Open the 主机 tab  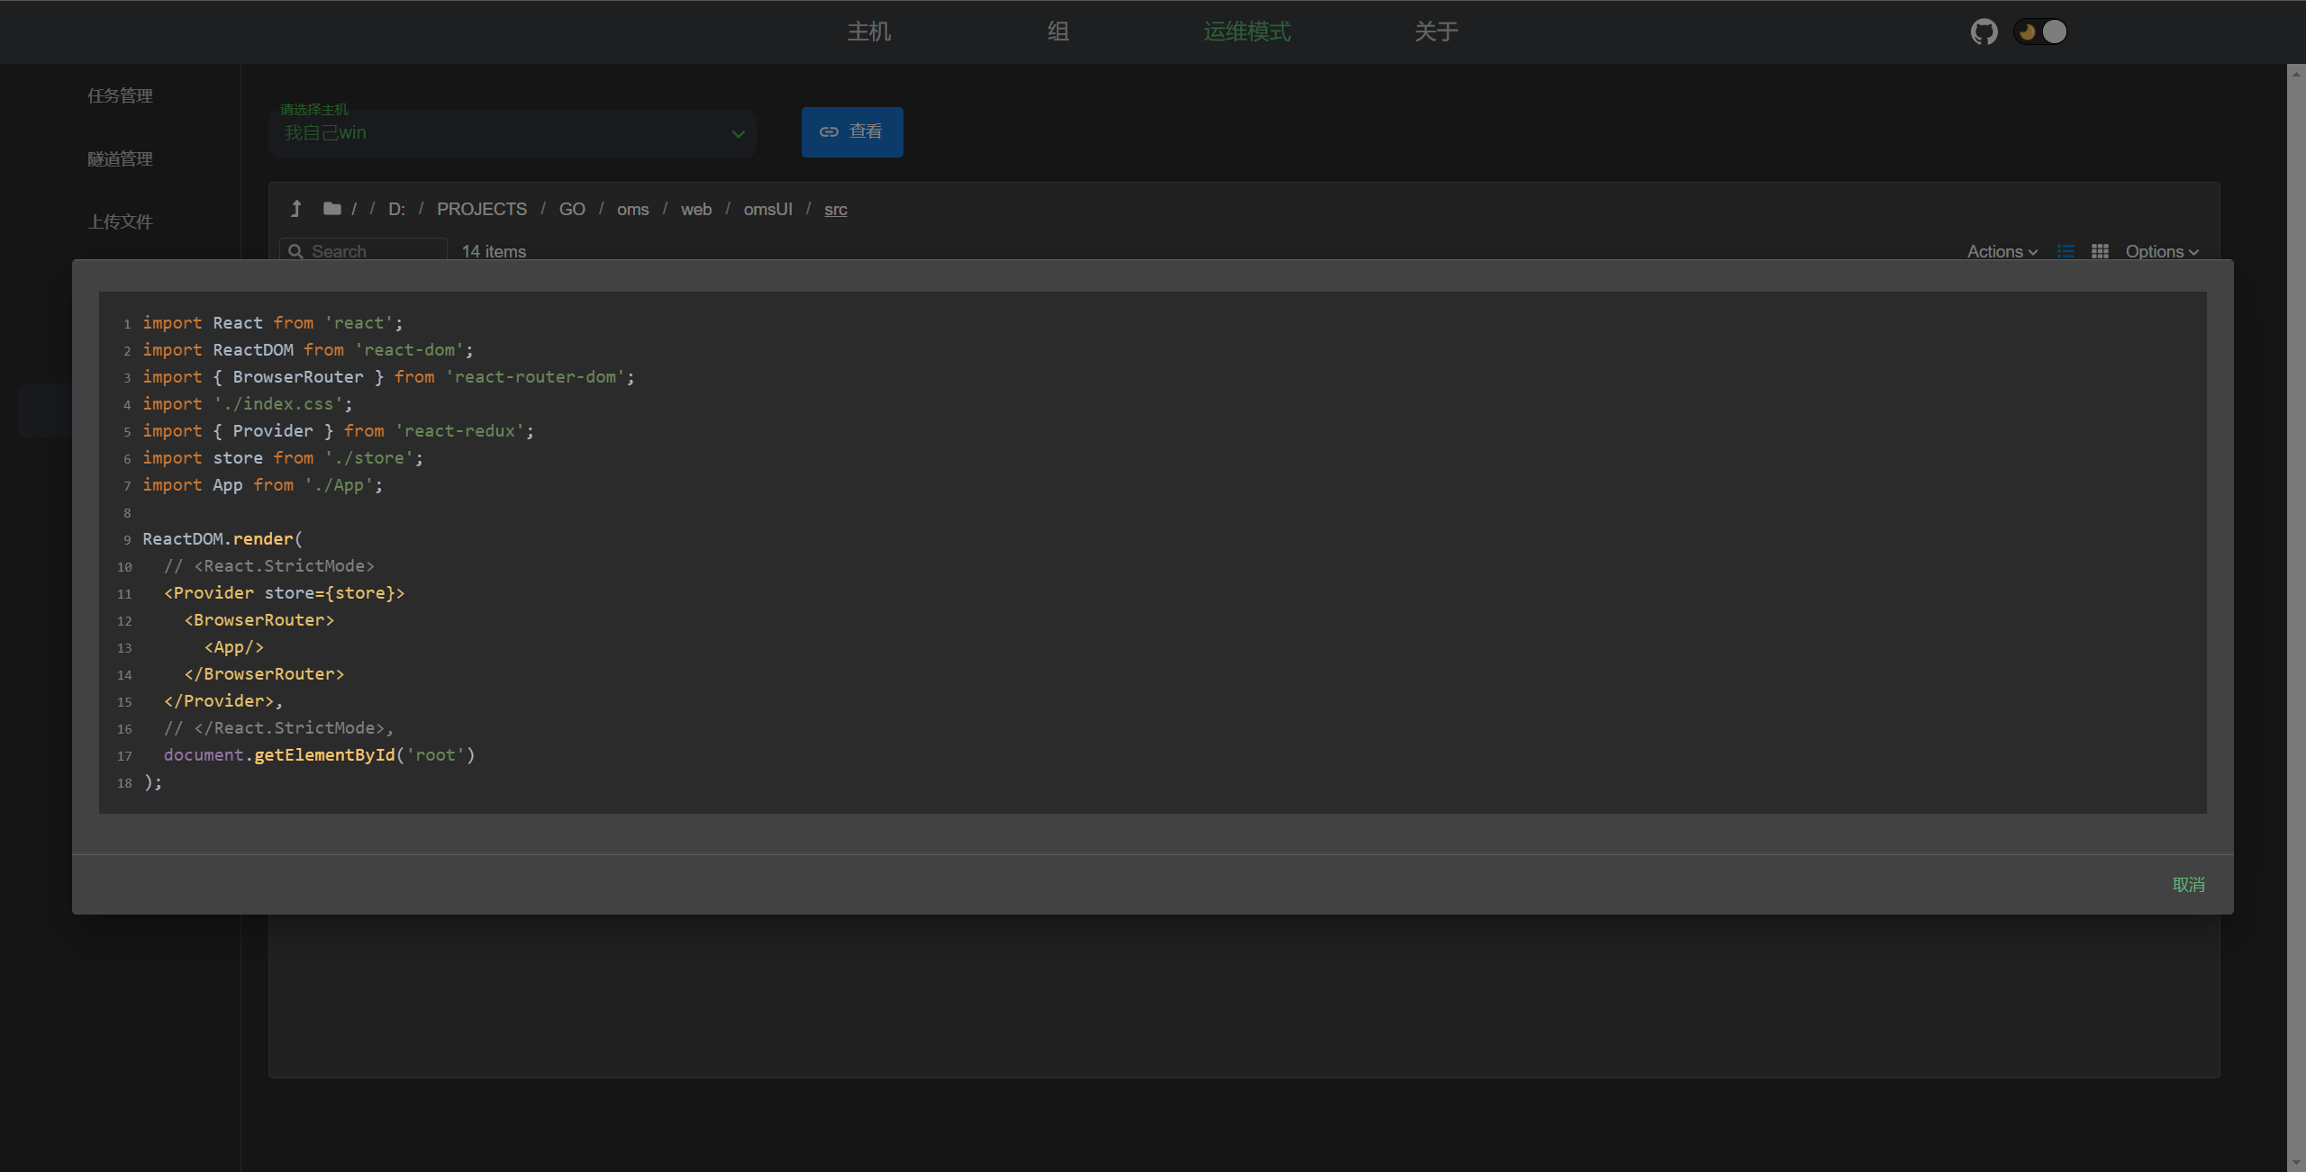click(x=868, y=32)
